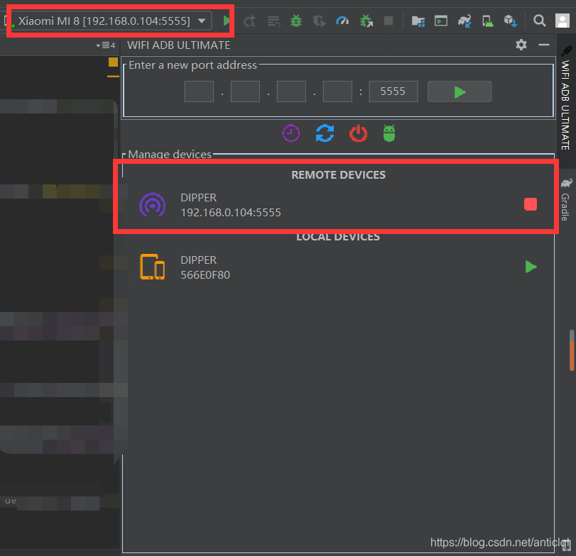The height and width of the screenshot is (556, 576).
Task: Click the second IP address octet field
Action: (246, 91)
